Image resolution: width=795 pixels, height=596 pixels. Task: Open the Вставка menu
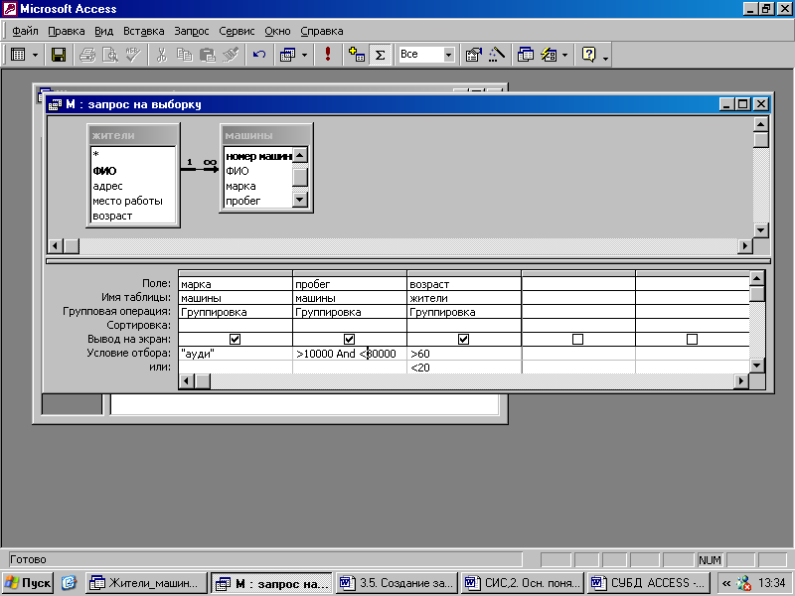point(143,31)
